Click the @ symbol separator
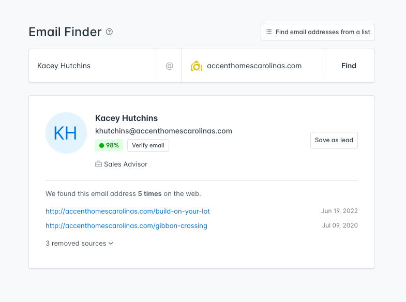The width and height of the screenshot is (406, 302). pos(169,66)
